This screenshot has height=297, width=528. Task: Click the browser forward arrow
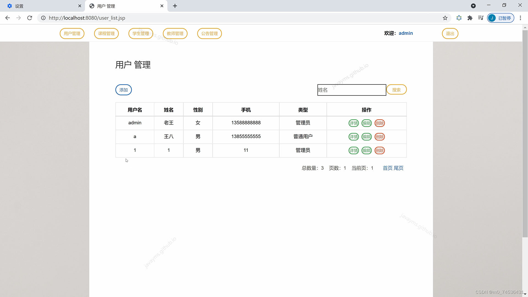click(18, 18)
